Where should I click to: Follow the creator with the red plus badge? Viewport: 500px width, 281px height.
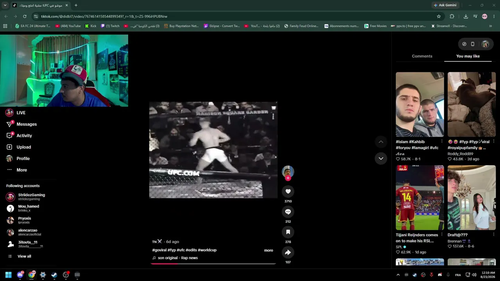[x=288, y=178]
